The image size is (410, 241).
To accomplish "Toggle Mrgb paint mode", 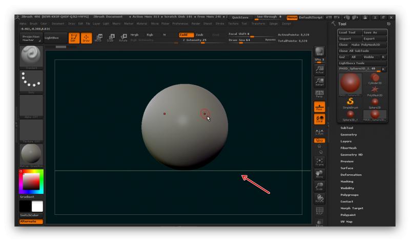I will tap(134, 35).
